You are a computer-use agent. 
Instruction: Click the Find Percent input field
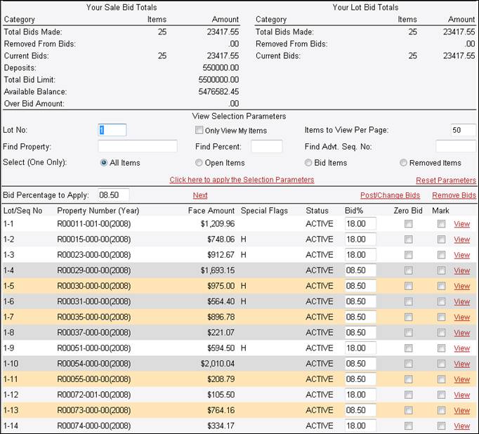(x=266, y=146)
